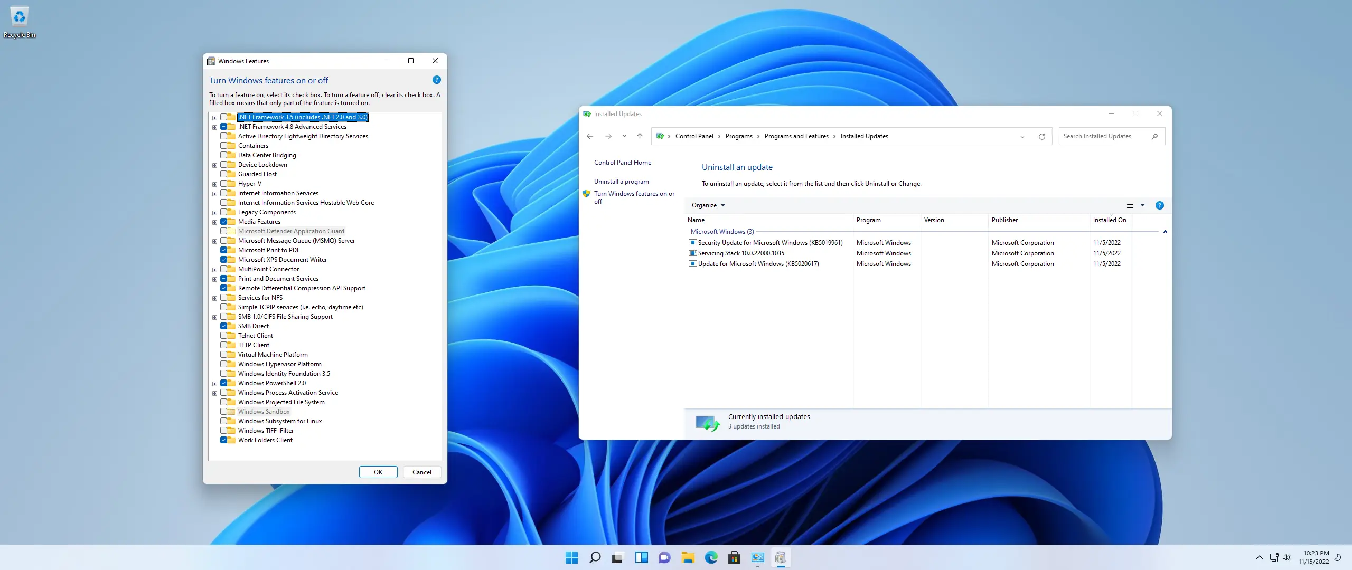1352x570 pixels.
Task: Open the Organize dropdown menu
Action: [x=708, y=205]
